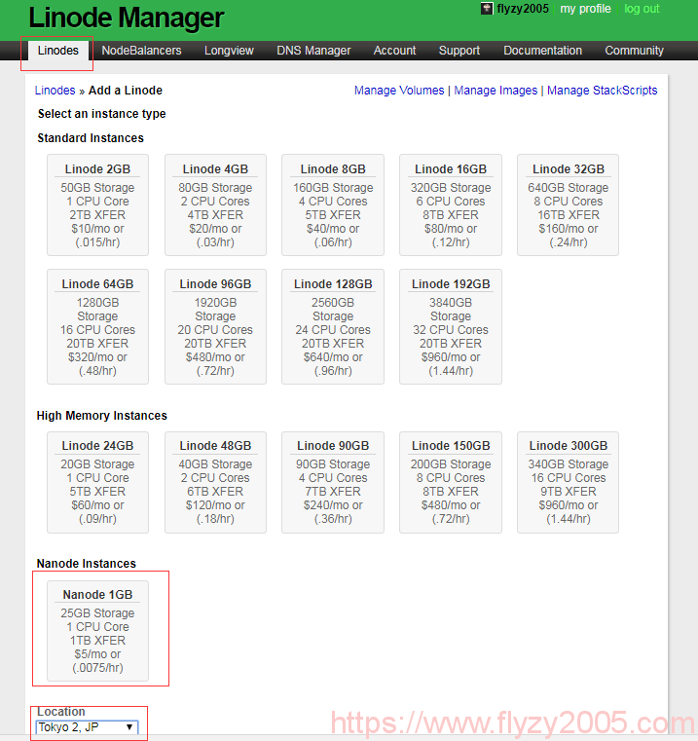Open the flyzy2005 username link

click(x=522, y=9)
